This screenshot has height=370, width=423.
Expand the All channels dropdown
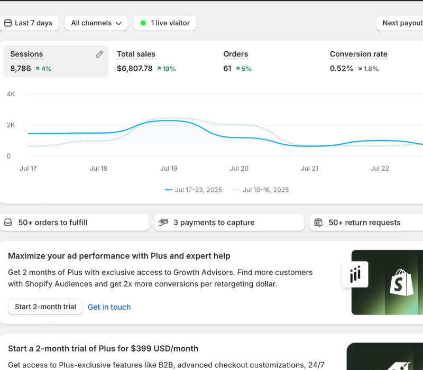tap(96, 23)
